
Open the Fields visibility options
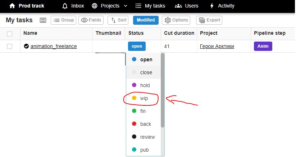(91, 20)
